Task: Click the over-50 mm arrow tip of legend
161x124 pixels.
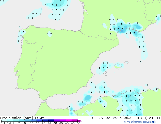Action: pos(80,121)
